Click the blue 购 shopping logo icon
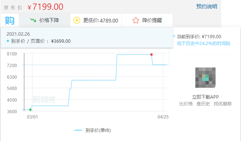This screenshot has height=141, width=241. point(10,21)
